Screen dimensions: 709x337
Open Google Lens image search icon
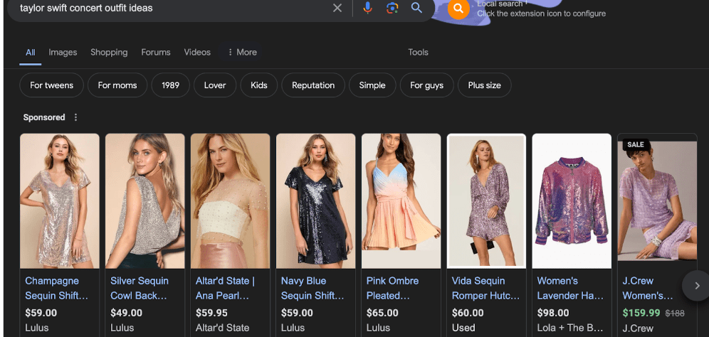(392, 8)
